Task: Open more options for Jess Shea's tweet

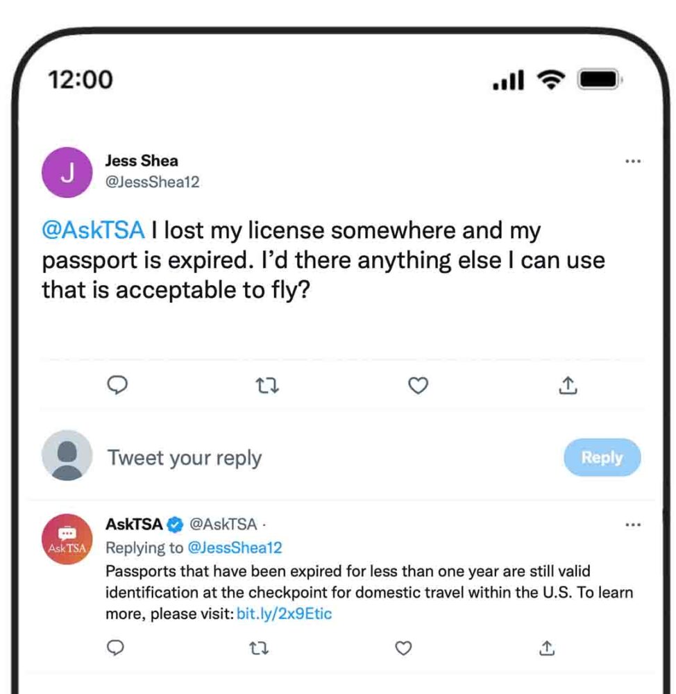Action: (632, 161)
